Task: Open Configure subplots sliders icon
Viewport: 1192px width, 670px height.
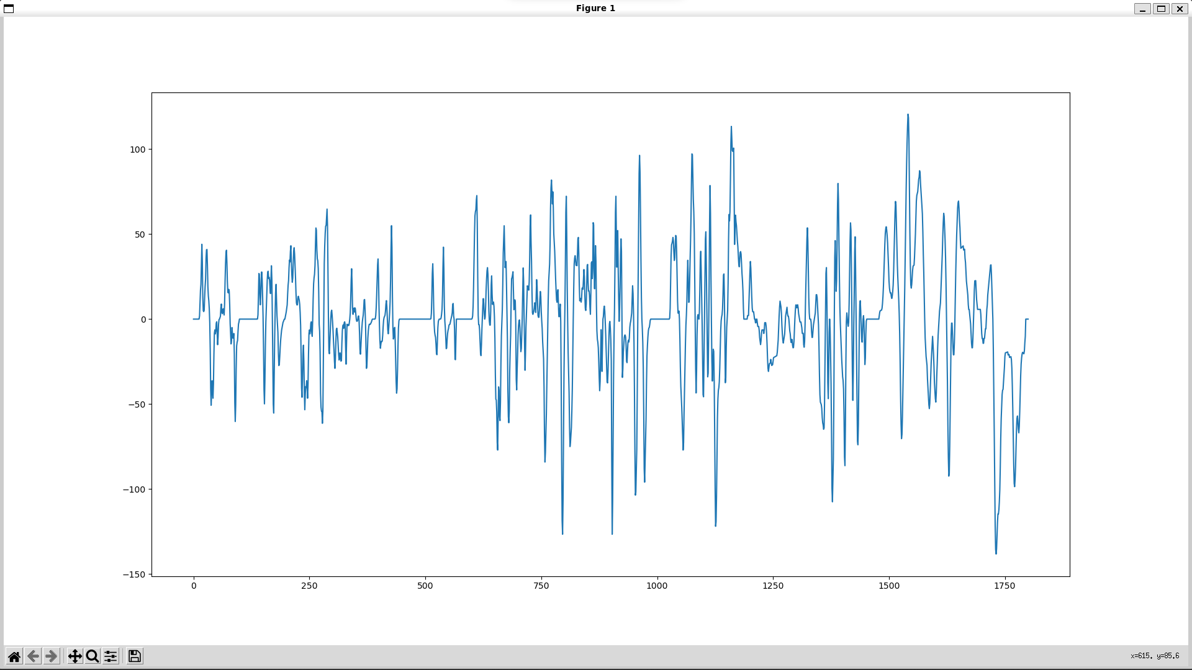Action: [x=111, y=656]
